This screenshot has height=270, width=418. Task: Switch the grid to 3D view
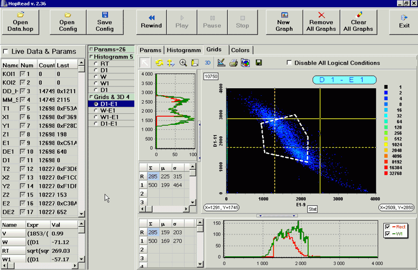(208, 63)
